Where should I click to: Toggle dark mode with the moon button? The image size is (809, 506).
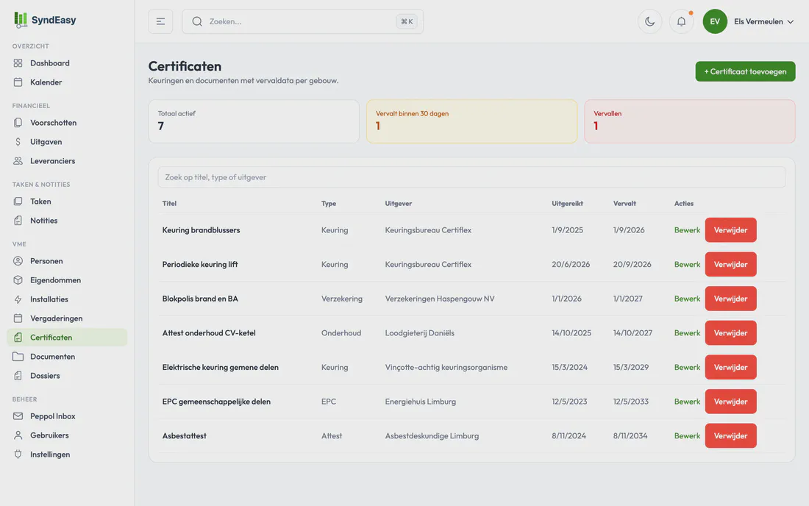(x=650, y=21)
